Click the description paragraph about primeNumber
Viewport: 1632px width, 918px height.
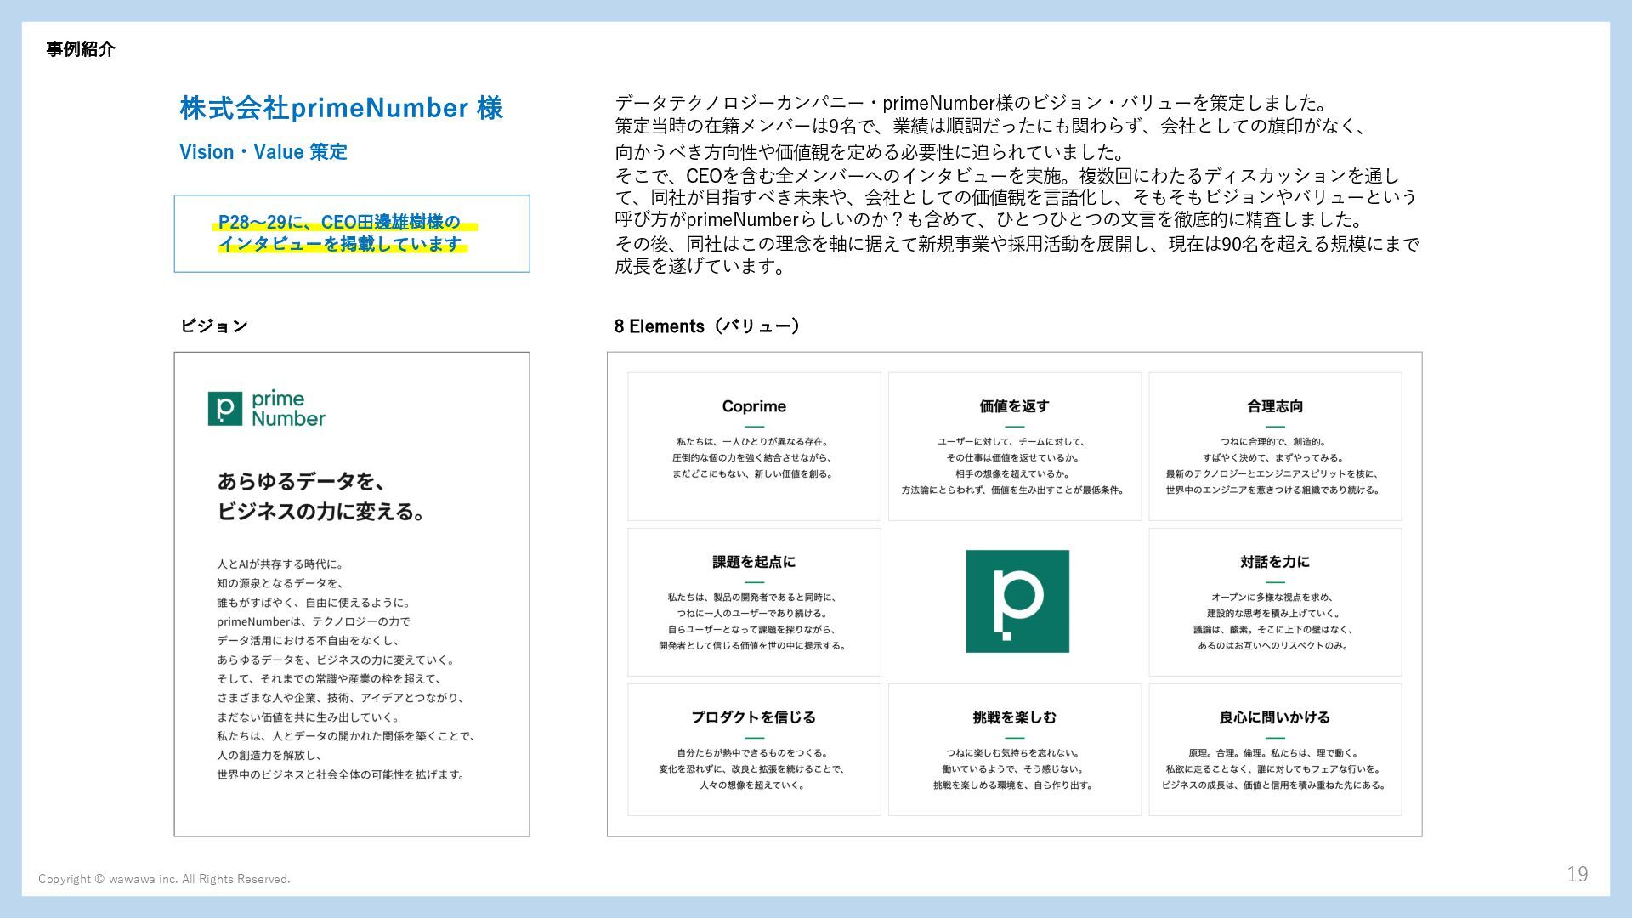pyautogui.click(x=1016, y=184)
